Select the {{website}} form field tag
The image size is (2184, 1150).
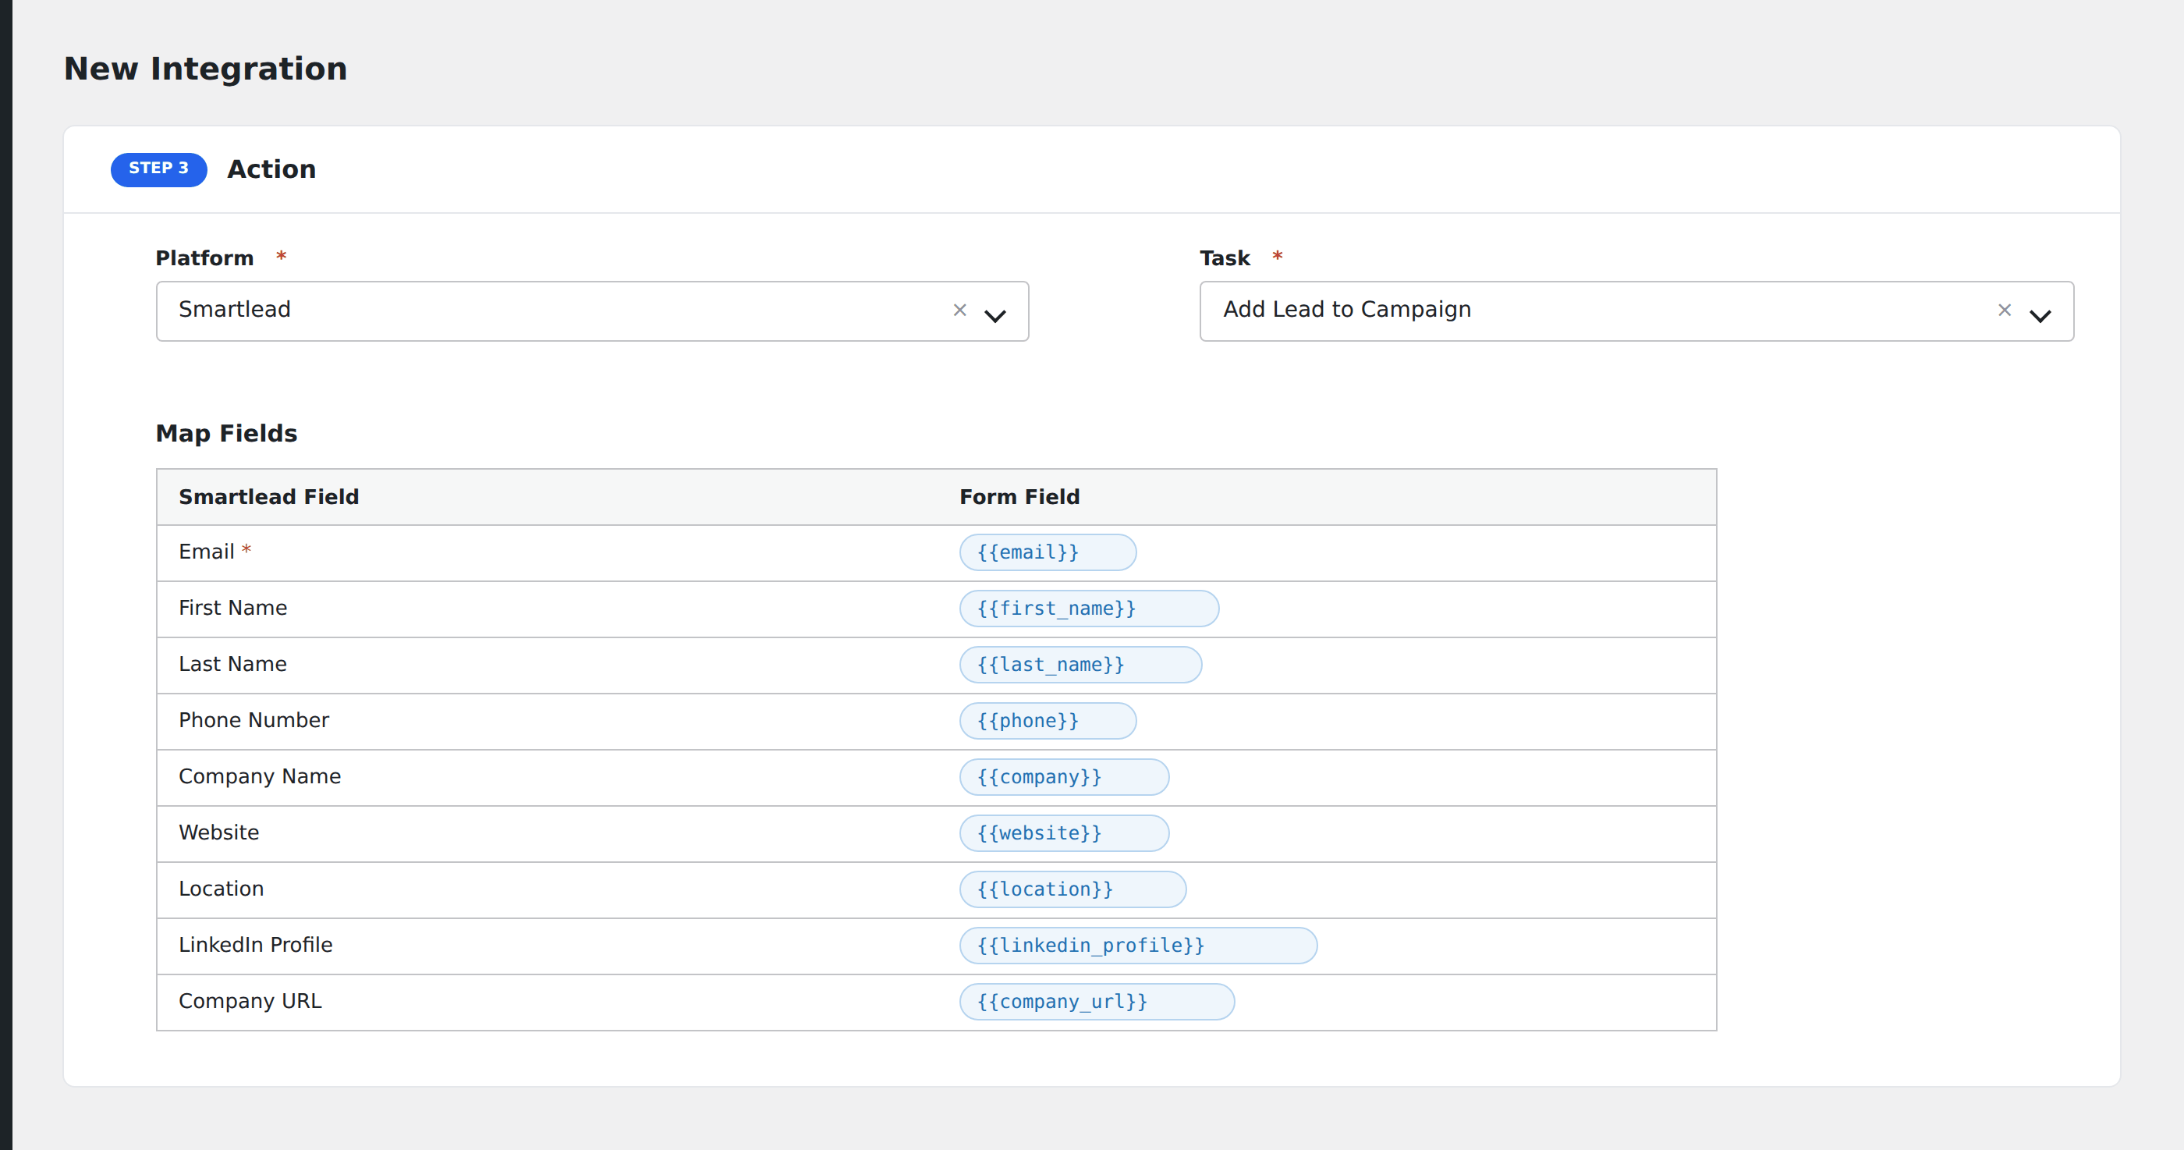coord(1064,832)
